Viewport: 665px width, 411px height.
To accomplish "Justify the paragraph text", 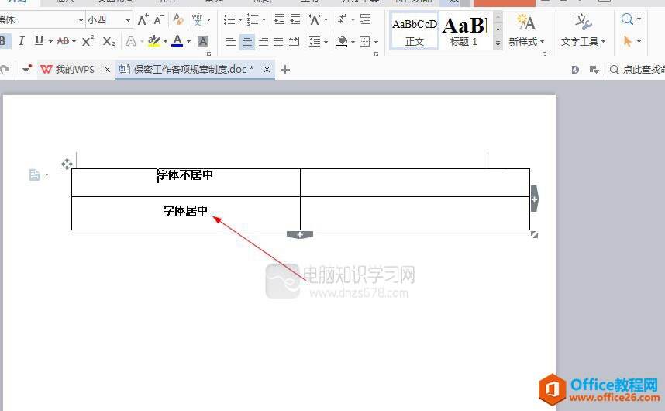I will coord(278,42).
